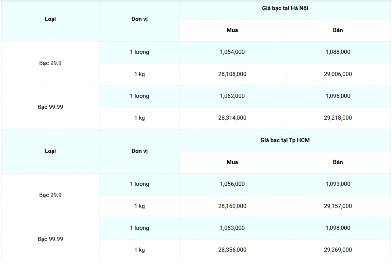392x264 pixels.
Task: Click the 28,314,000 buy price cell
Action: [232, 118]
